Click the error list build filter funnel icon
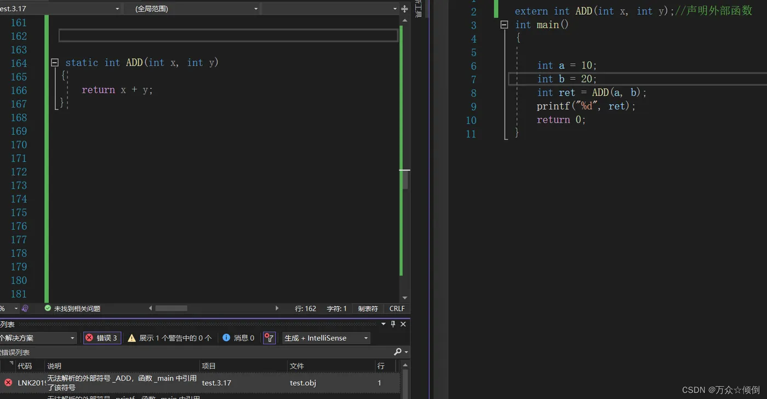767x399 pixels. pos(269,338)
